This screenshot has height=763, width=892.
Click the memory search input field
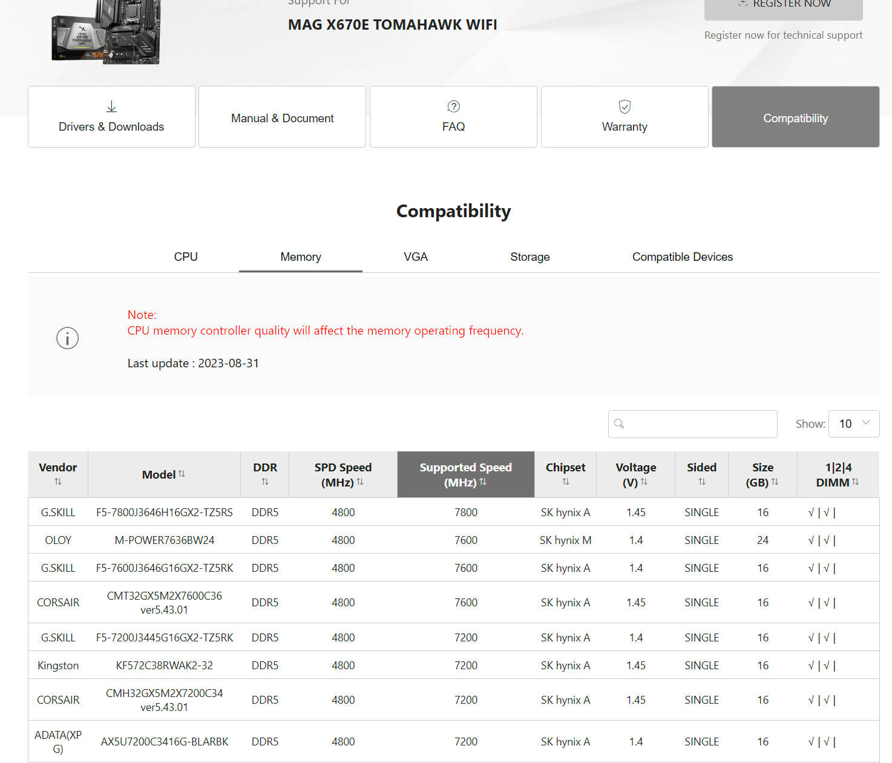point(700,424)
